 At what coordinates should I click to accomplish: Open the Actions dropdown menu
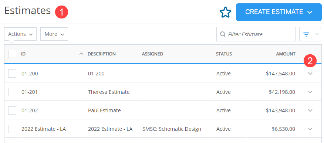point(20,34)
